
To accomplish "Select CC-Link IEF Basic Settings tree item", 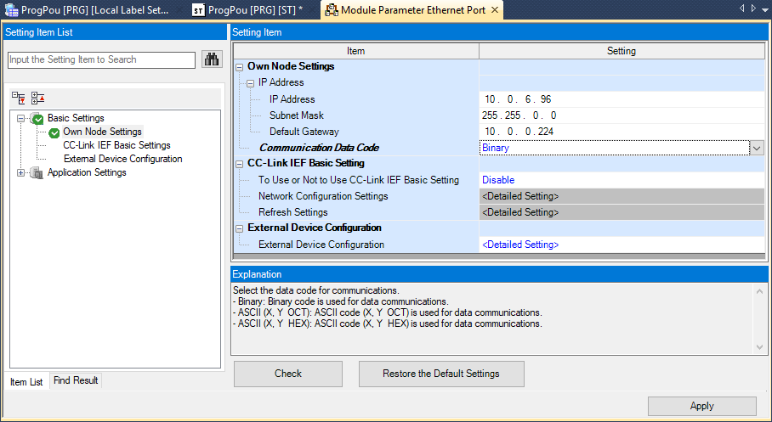I will tap(116, 145).
